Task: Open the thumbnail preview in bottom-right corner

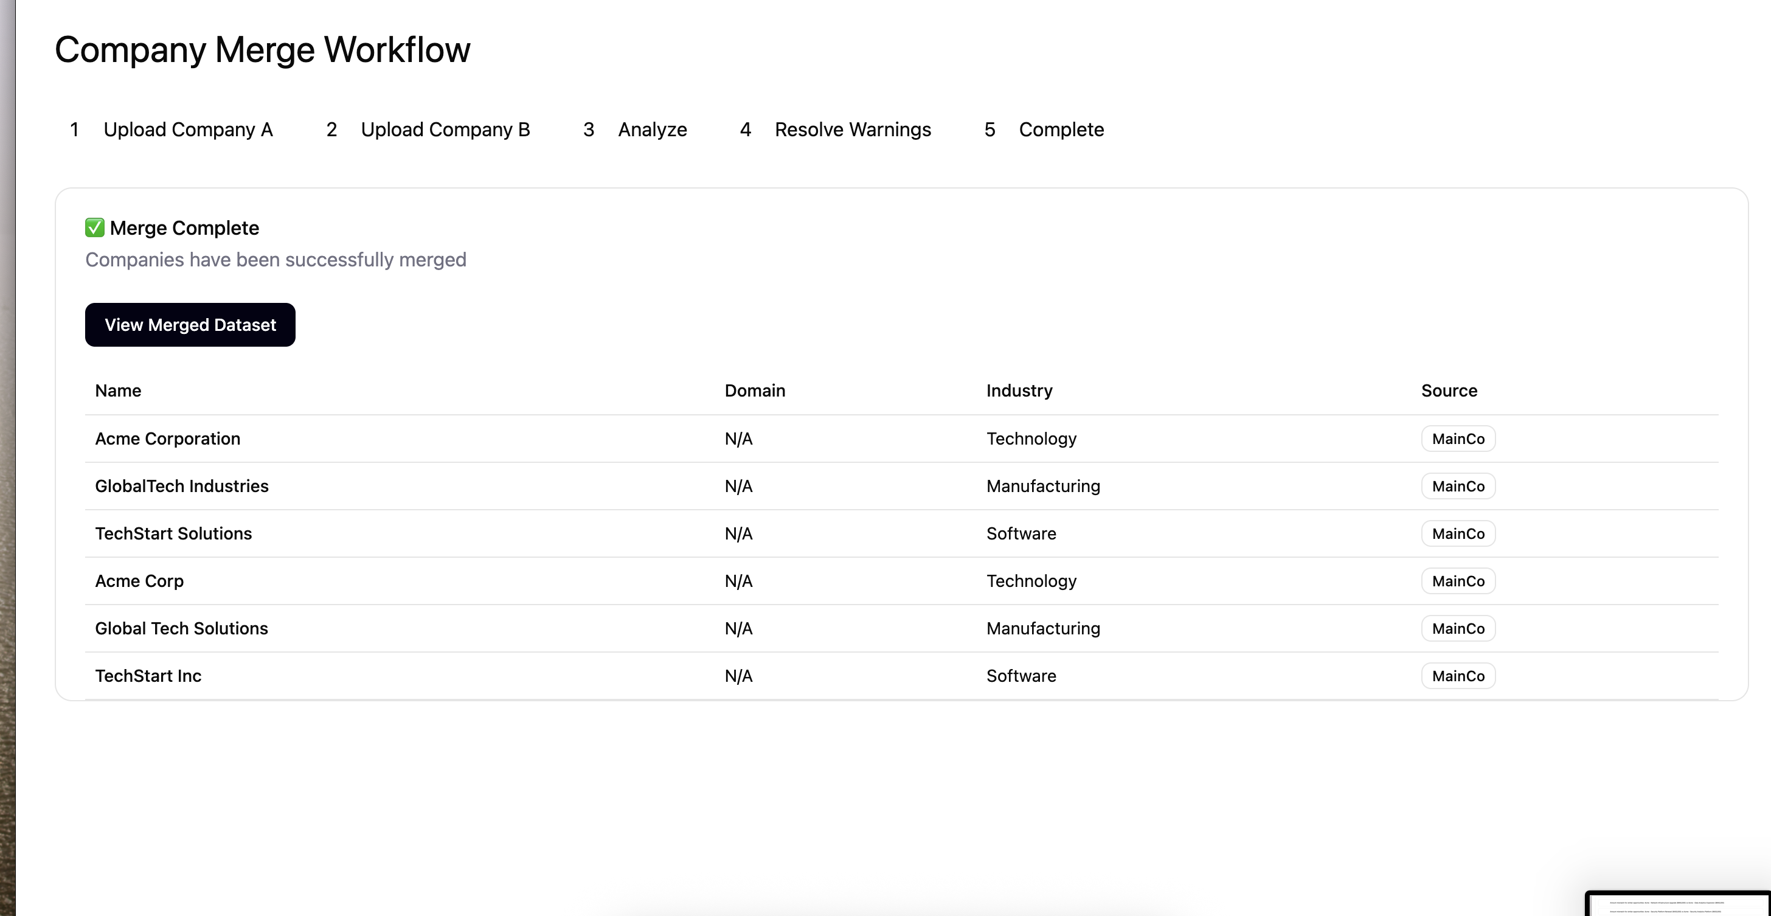Action: pyautogui.click(x=1678, y=904)
